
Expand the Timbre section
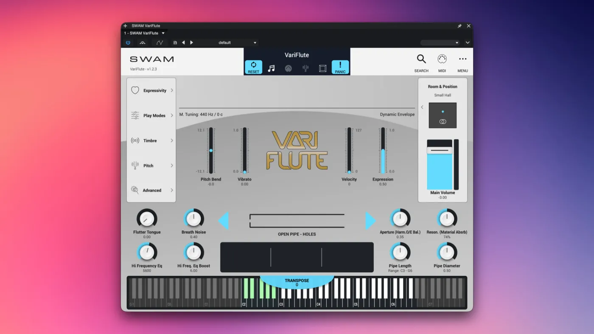[x=151, y=140]
